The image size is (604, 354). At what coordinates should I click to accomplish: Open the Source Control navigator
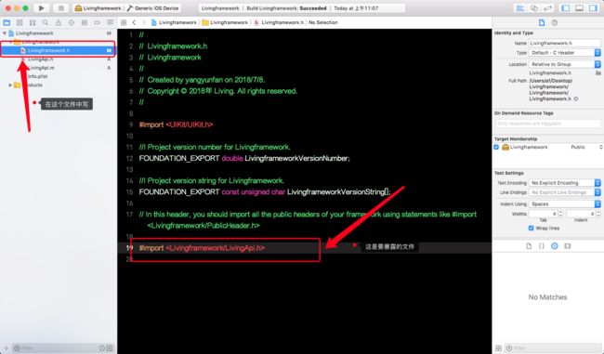(x=20, y=22)
